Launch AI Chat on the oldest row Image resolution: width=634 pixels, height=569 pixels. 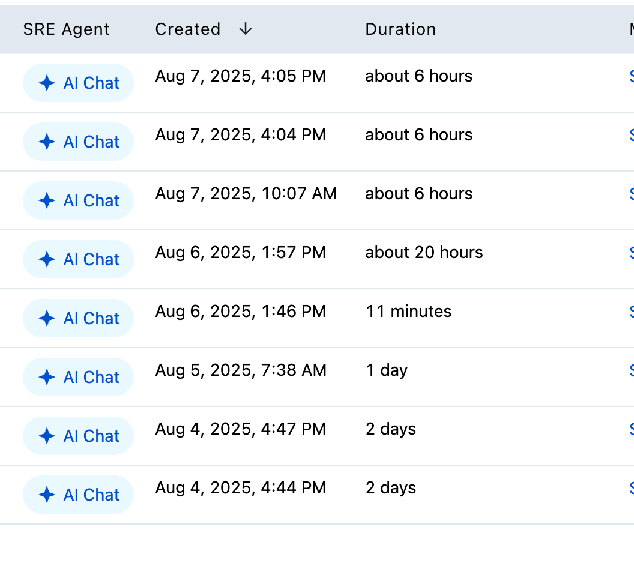tap(78, 495)
